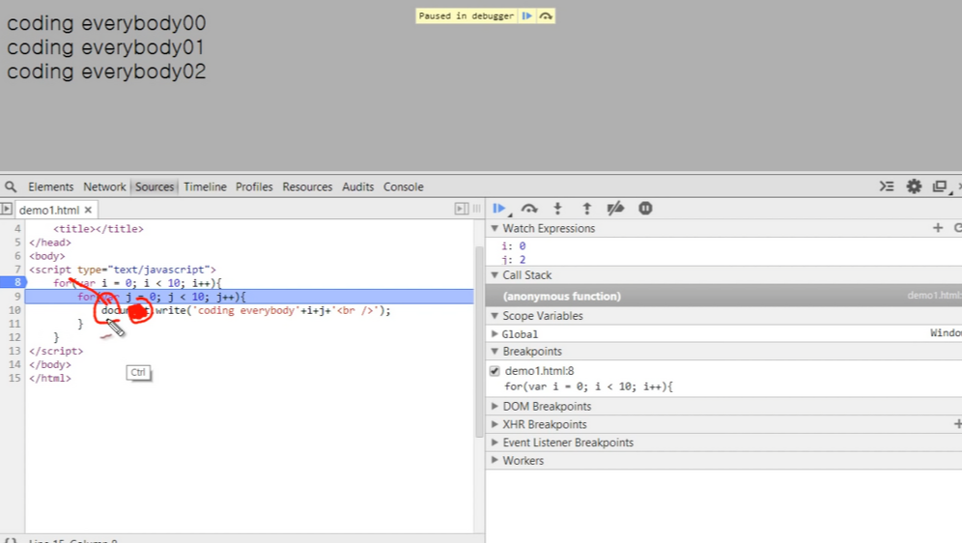Step over from the paused debugger overlay
962x543 pixels.
pos(546,16)
